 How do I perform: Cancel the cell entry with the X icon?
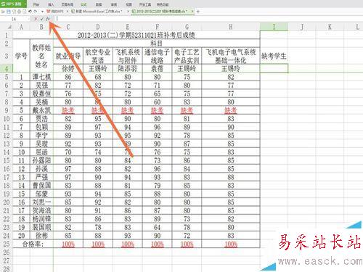point(36,19)
